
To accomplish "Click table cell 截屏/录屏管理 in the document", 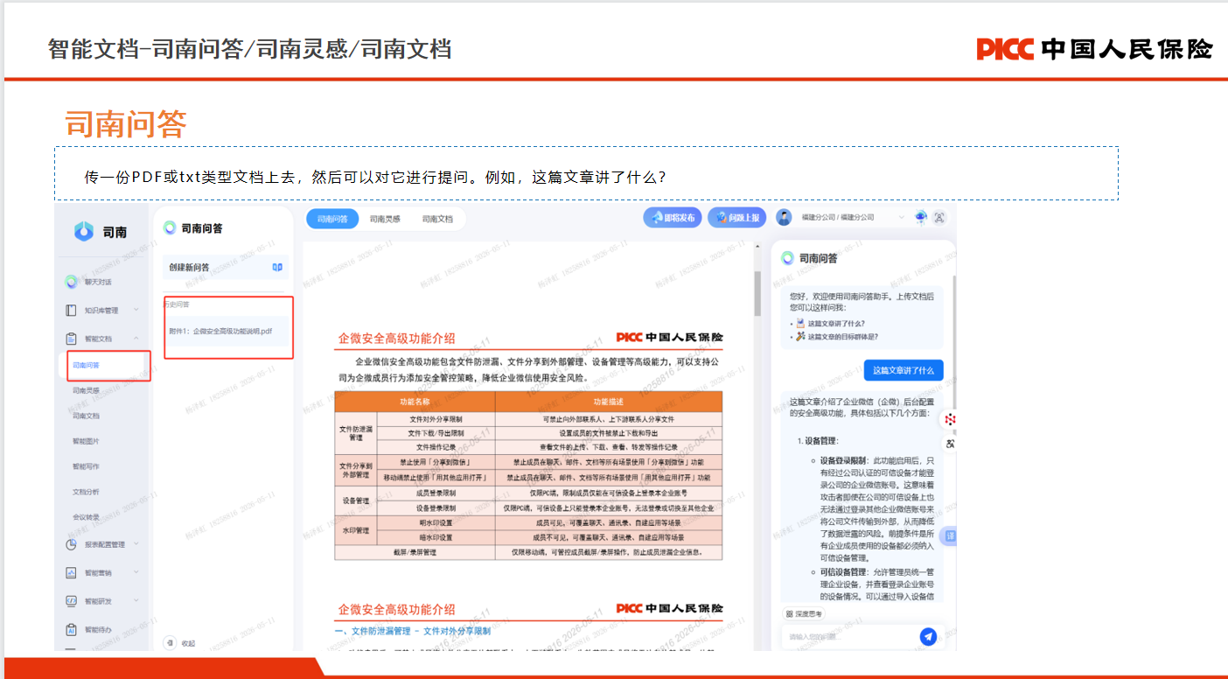I will [415, 552].
